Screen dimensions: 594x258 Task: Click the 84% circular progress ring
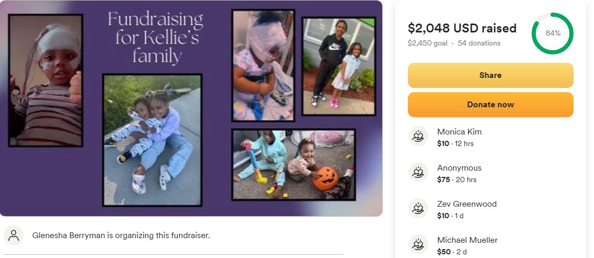click(553, 33)
